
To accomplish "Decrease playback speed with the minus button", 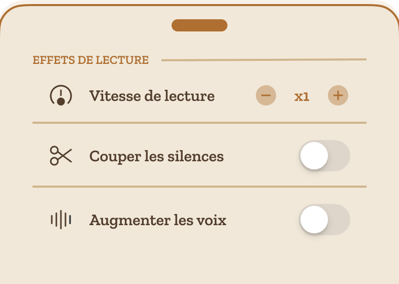I will click(x=266, y=95).
